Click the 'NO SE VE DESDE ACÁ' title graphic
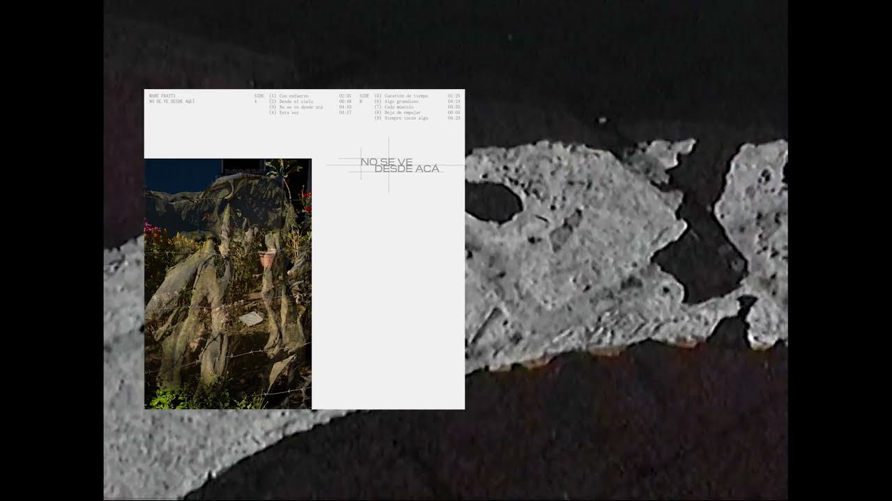 point(400,165)
